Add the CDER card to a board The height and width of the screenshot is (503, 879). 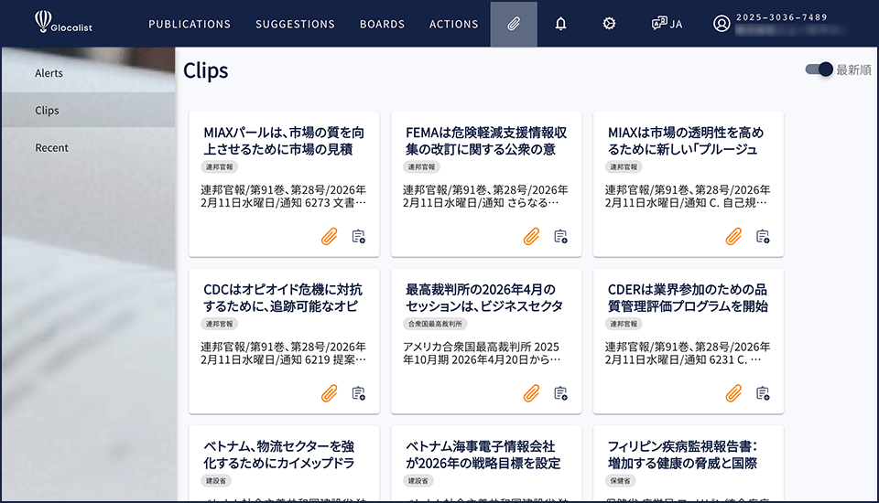pos(763,393)
